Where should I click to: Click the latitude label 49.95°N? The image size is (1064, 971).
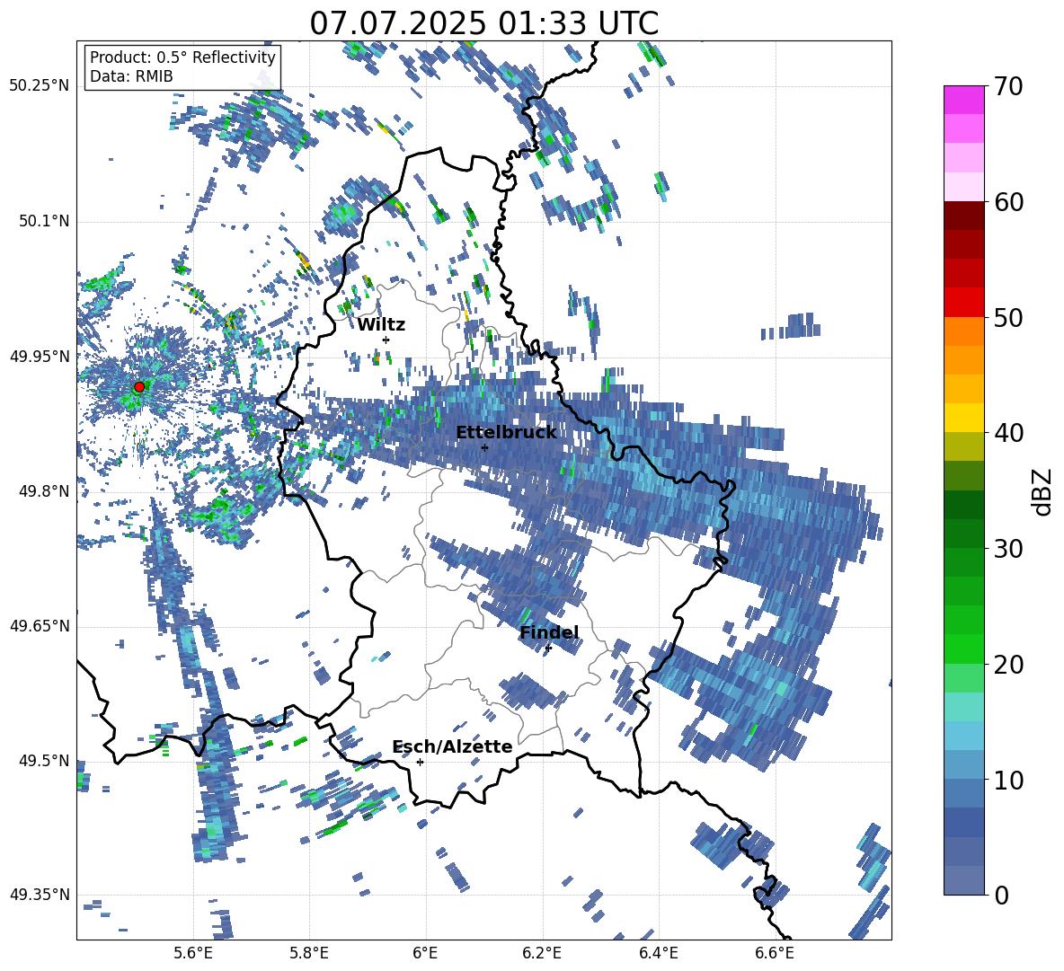[x=40, y=357]
